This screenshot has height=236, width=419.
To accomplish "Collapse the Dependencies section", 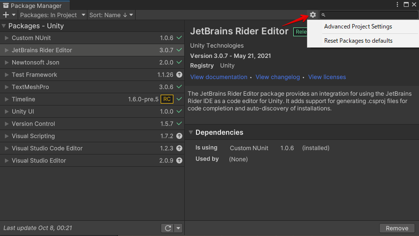I will coord(191,132).
